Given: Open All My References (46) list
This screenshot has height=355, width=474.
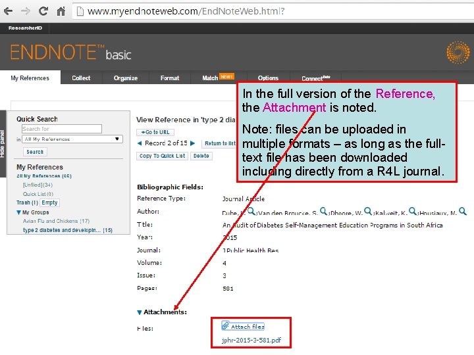Looking at the screenshot, I should (x=44, y=176).
